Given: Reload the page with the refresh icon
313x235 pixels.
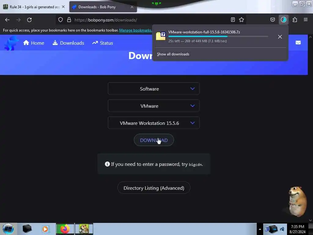Looking at the screenshot, I should pyautogui.click(x=29, y=20).
